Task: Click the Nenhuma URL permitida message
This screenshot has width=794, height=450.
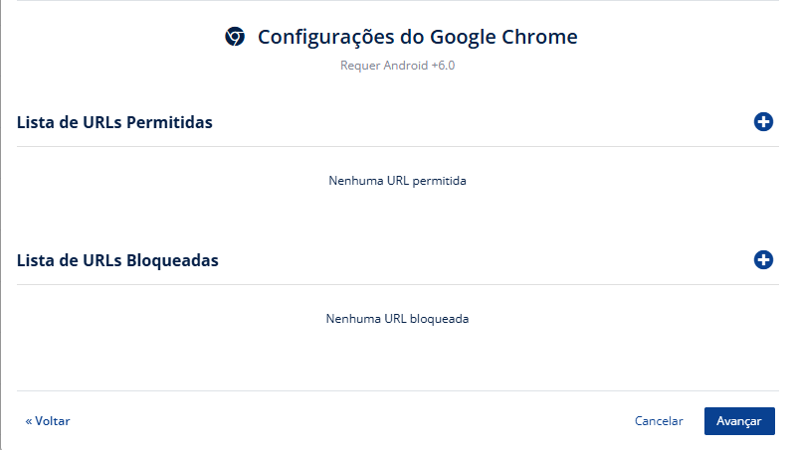Action: [398, 181]
